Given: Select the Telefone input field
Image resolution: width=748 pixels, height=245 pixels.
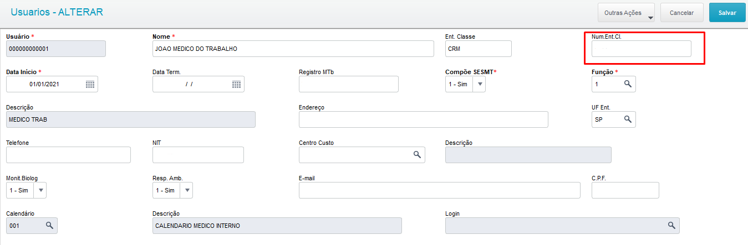Looking at the screenshot, I should (68, 155).
